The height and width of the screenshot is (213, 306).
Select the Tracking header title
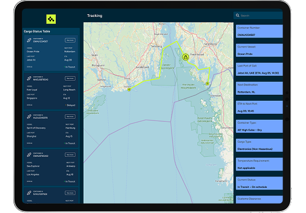coord(95,16)
